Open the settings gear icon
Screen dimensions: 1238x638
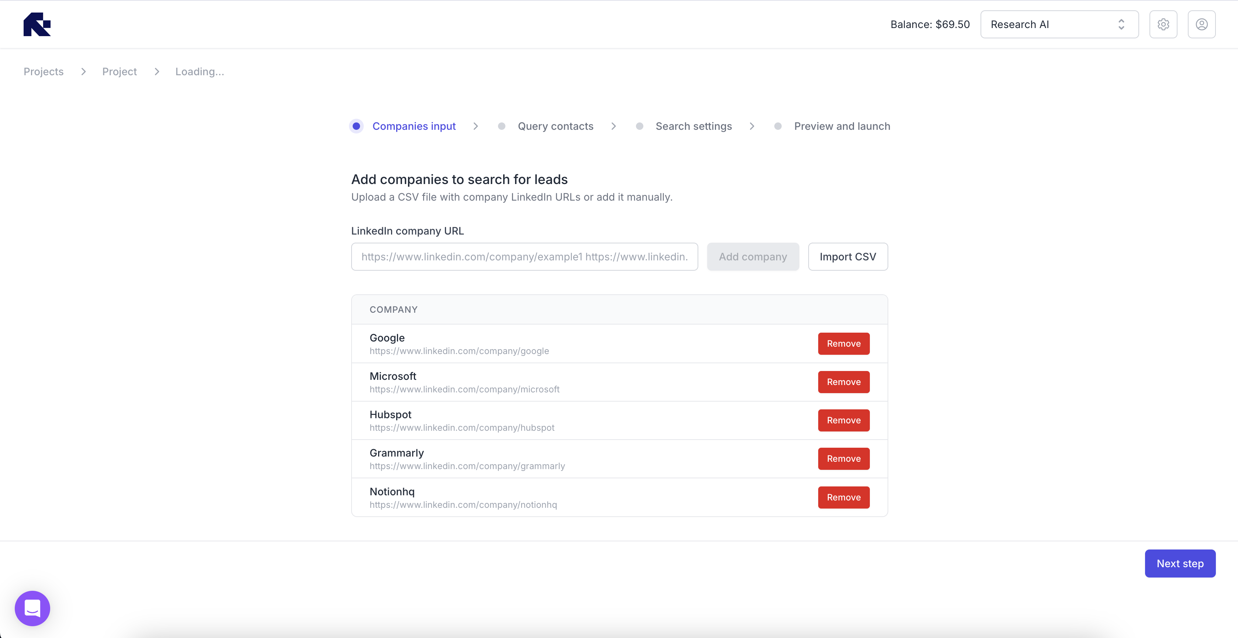coord(1163,24)
